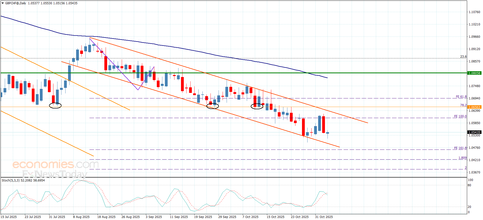The height and width of the screenshot is (220, 483).
Task: Click the 1.08570 price axis label
Action: click(x=474, y=61)
